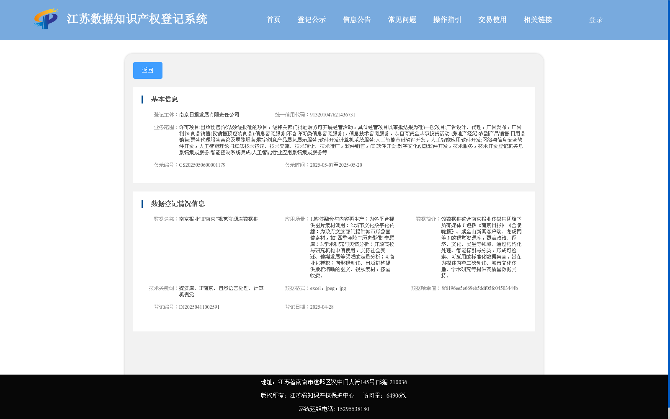Viewport: 670px width, 419px height.
Task: Click the 公示编号 field label
Action: [x=166, y=165]
